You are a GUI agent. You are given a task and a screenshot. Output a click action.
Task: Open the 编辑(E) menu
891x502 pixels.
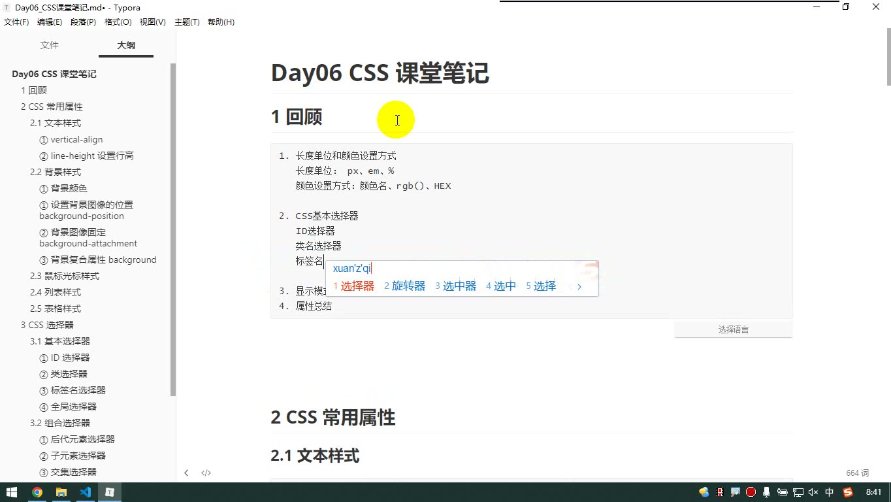(50, 22)
